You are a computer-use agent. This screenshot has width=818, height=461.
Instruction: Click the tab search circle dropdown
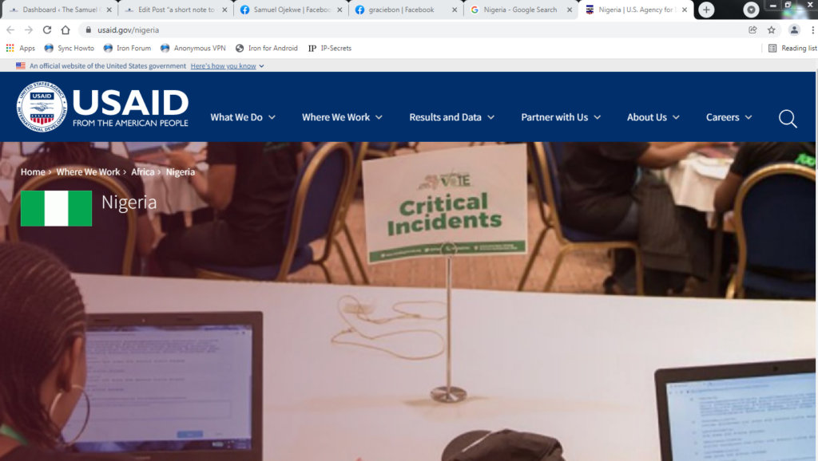(751, 10)
